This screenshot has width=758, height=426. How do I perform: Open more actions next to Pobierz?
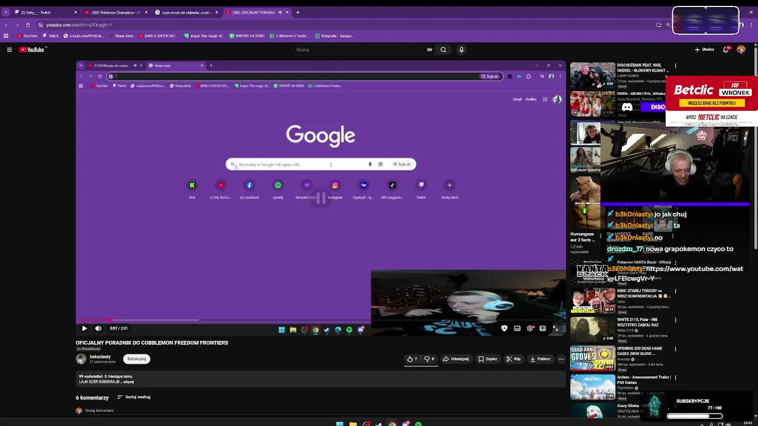[561, 359]
